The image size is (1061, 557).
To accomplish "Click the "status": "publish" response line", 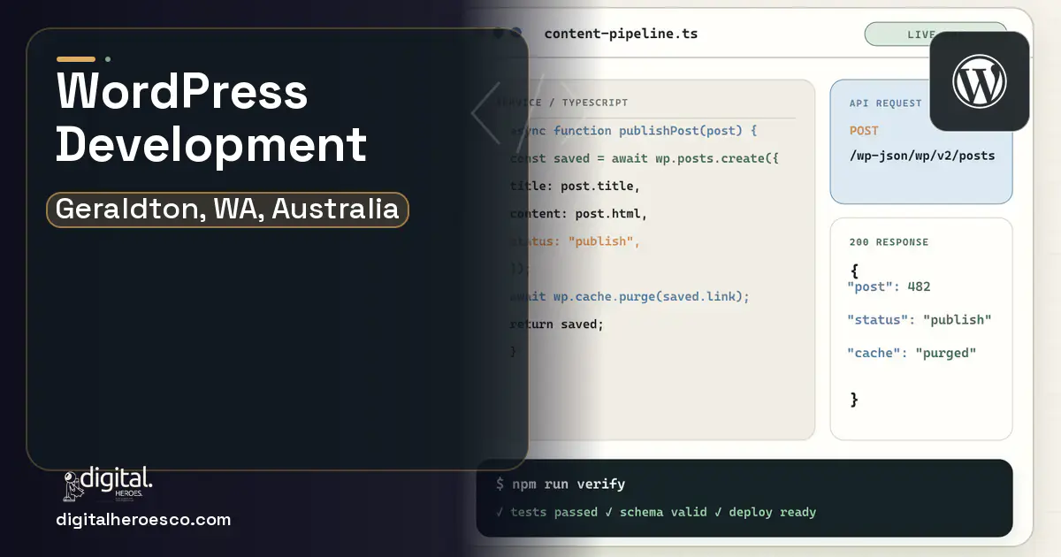I will [920, 320].
